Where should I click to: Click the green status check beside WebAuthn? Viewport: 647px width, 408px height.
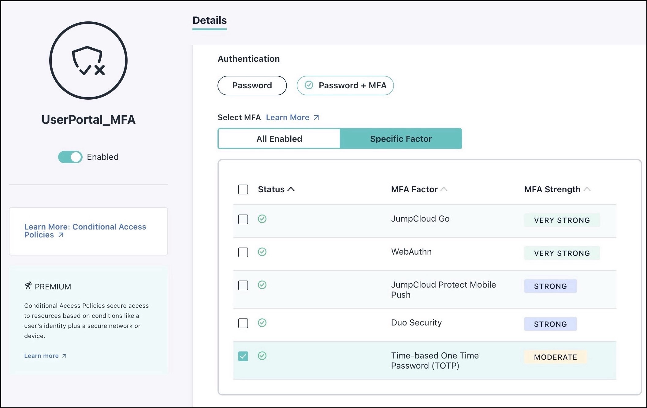tap(262, 252)
